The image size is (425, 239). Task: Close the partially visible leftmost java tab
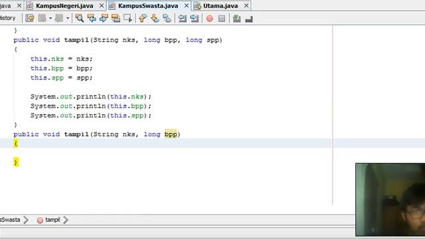19,5
